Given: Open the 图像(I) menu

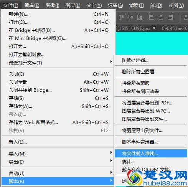Looking at the screenshot, I should (53, 5).
